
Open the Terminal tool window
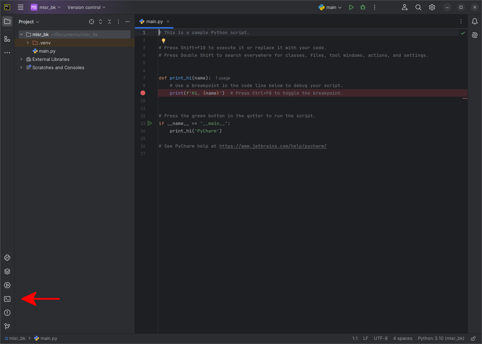pos(7,299)
